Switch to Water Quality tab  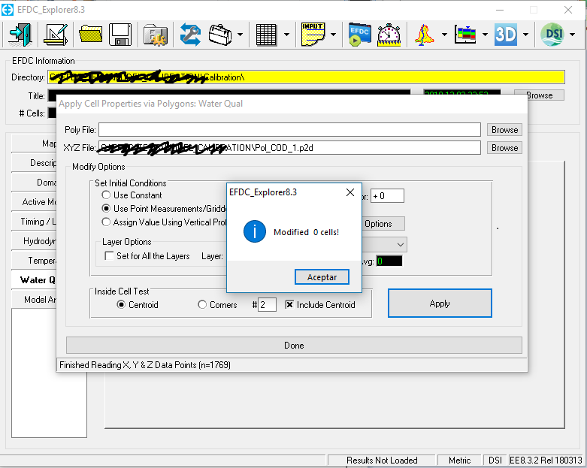pos(34,280)
